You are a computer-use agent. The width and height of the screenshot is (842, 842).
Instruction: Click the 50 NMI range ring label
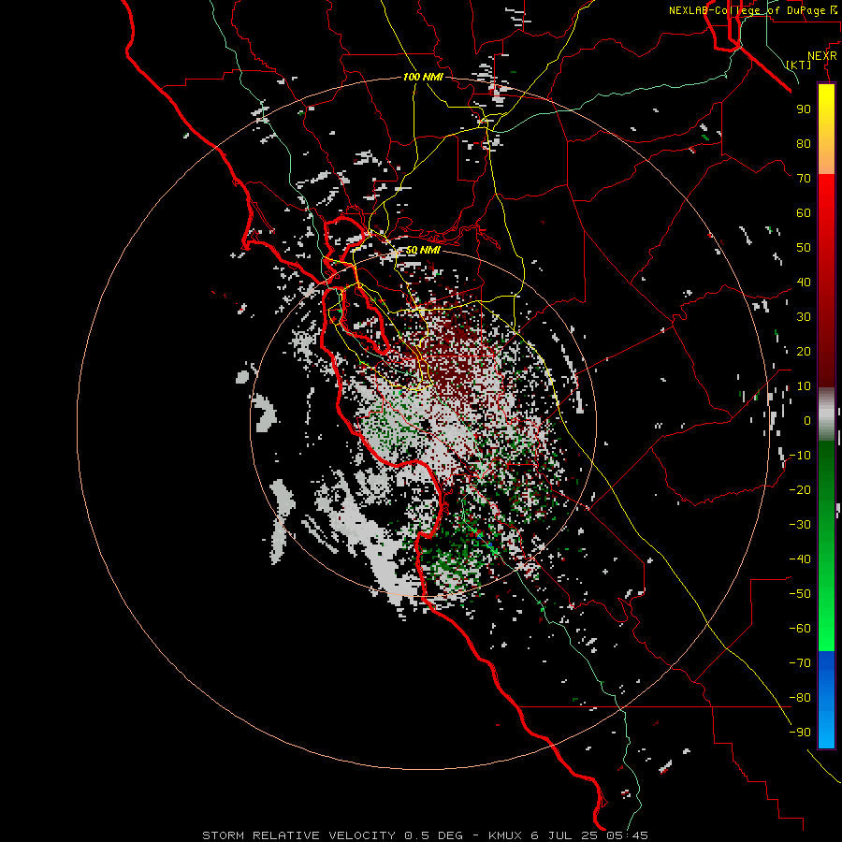(423, 250)
